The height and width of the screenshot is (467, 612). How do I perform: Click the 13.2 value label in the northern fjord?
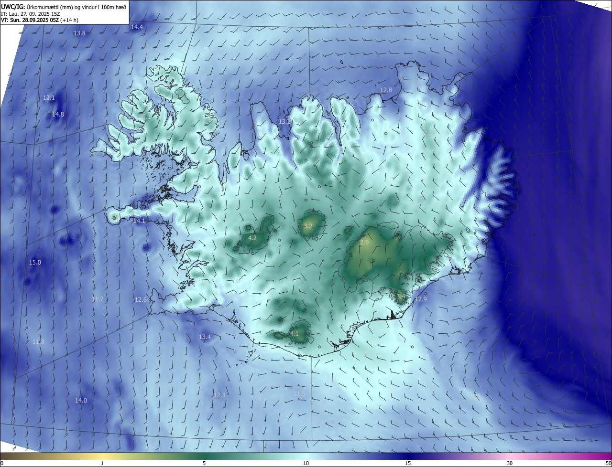(284, 122)
